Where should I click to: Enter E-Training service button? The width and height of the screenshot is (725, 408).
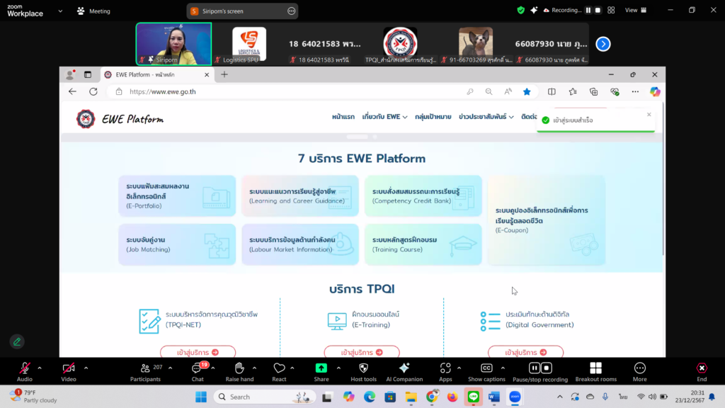click(x=362, y=352)
